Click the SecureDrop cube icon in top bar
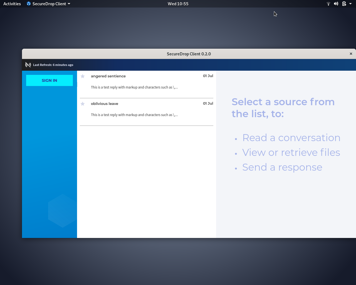This screenshot has height=285, width=356. click(x=29, y=4)
